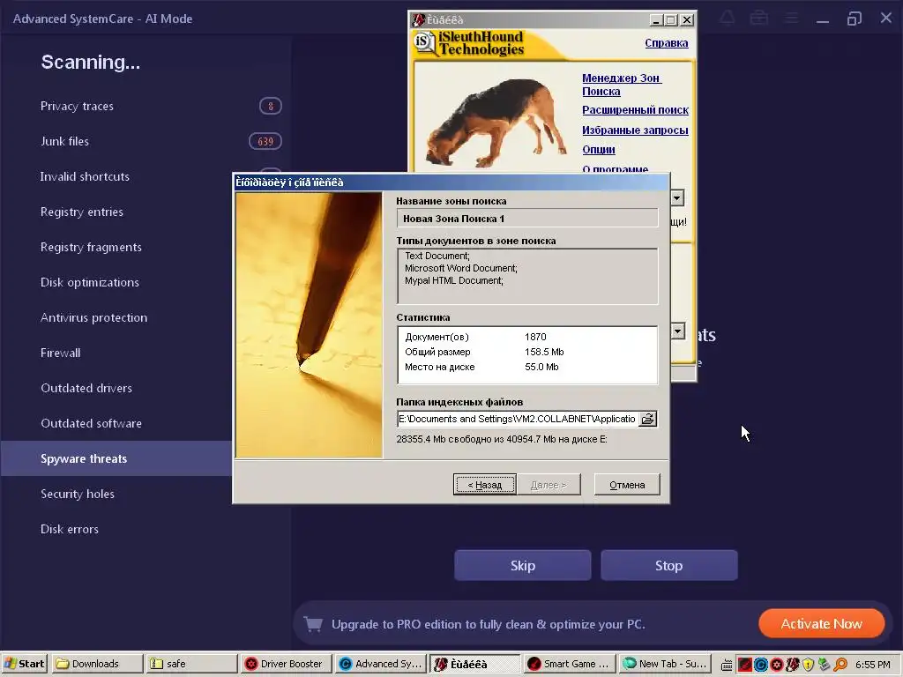Click the iSleuthHound dog tray icon
Viewport: 903px width, 677px height.
[x=793, y=665]
